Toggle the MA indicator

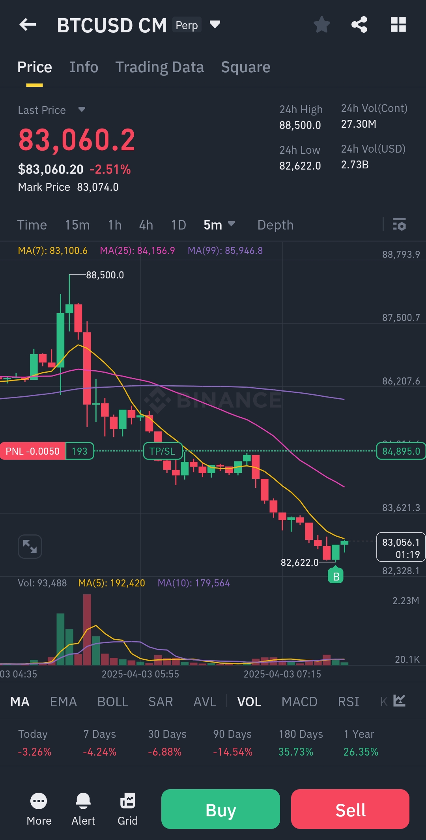coord(20,702)
